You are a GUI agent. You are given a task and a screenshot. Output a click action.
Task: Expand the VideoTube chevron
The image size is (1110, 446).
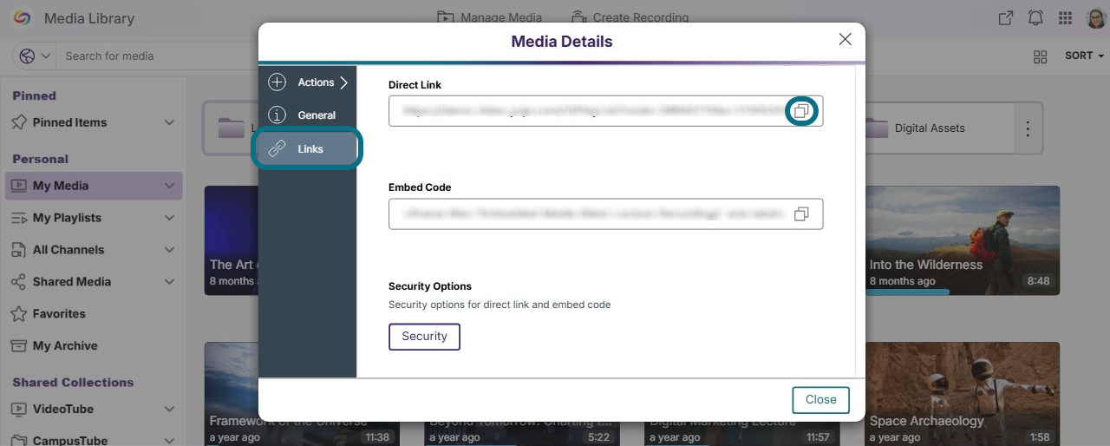[169, 410]
